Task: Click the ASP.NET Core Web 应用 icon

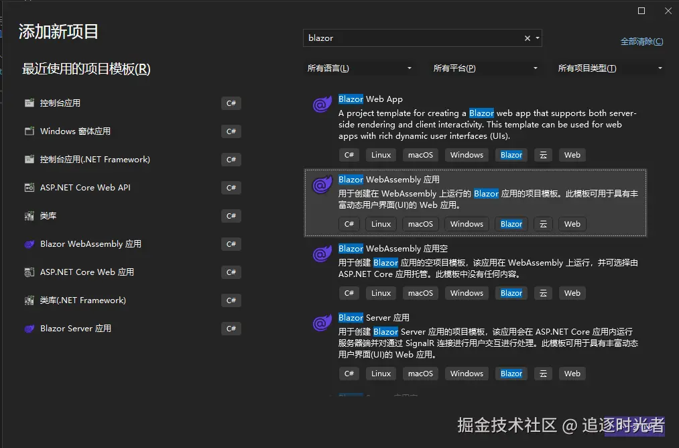Action: point(29,272)
